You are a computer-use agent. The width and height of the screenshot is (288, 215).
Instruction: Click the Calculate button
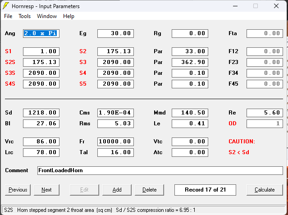(265, 190)
